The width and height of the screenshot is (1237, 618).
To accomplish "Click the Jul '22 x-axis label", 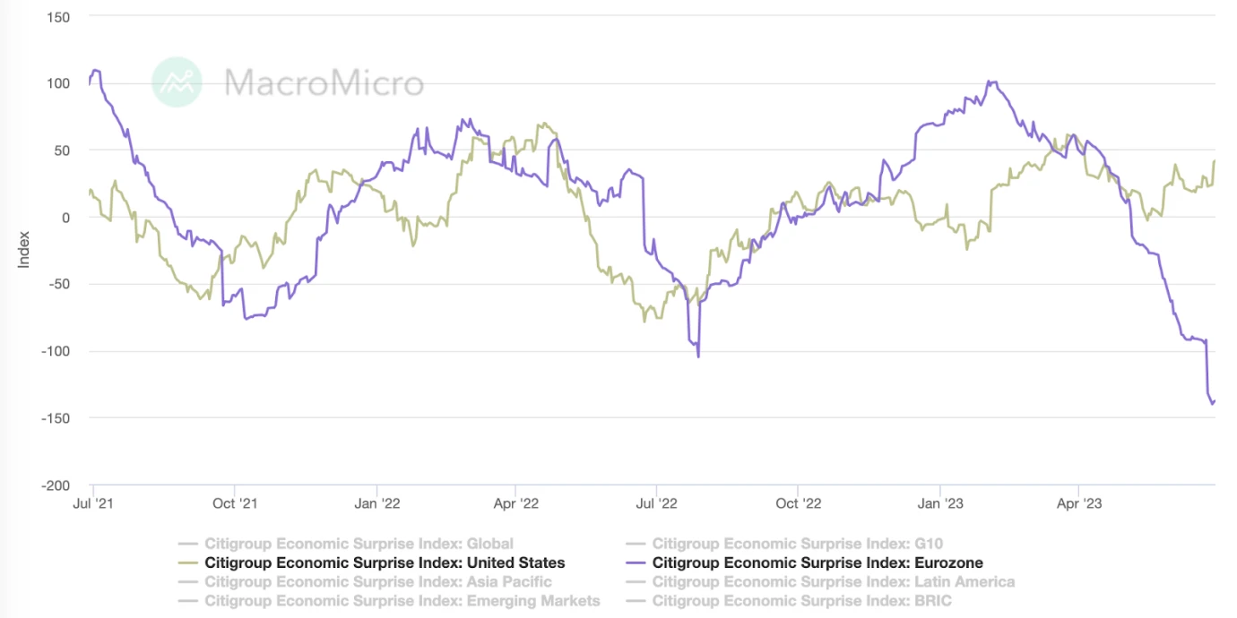I will coord(657,503).
